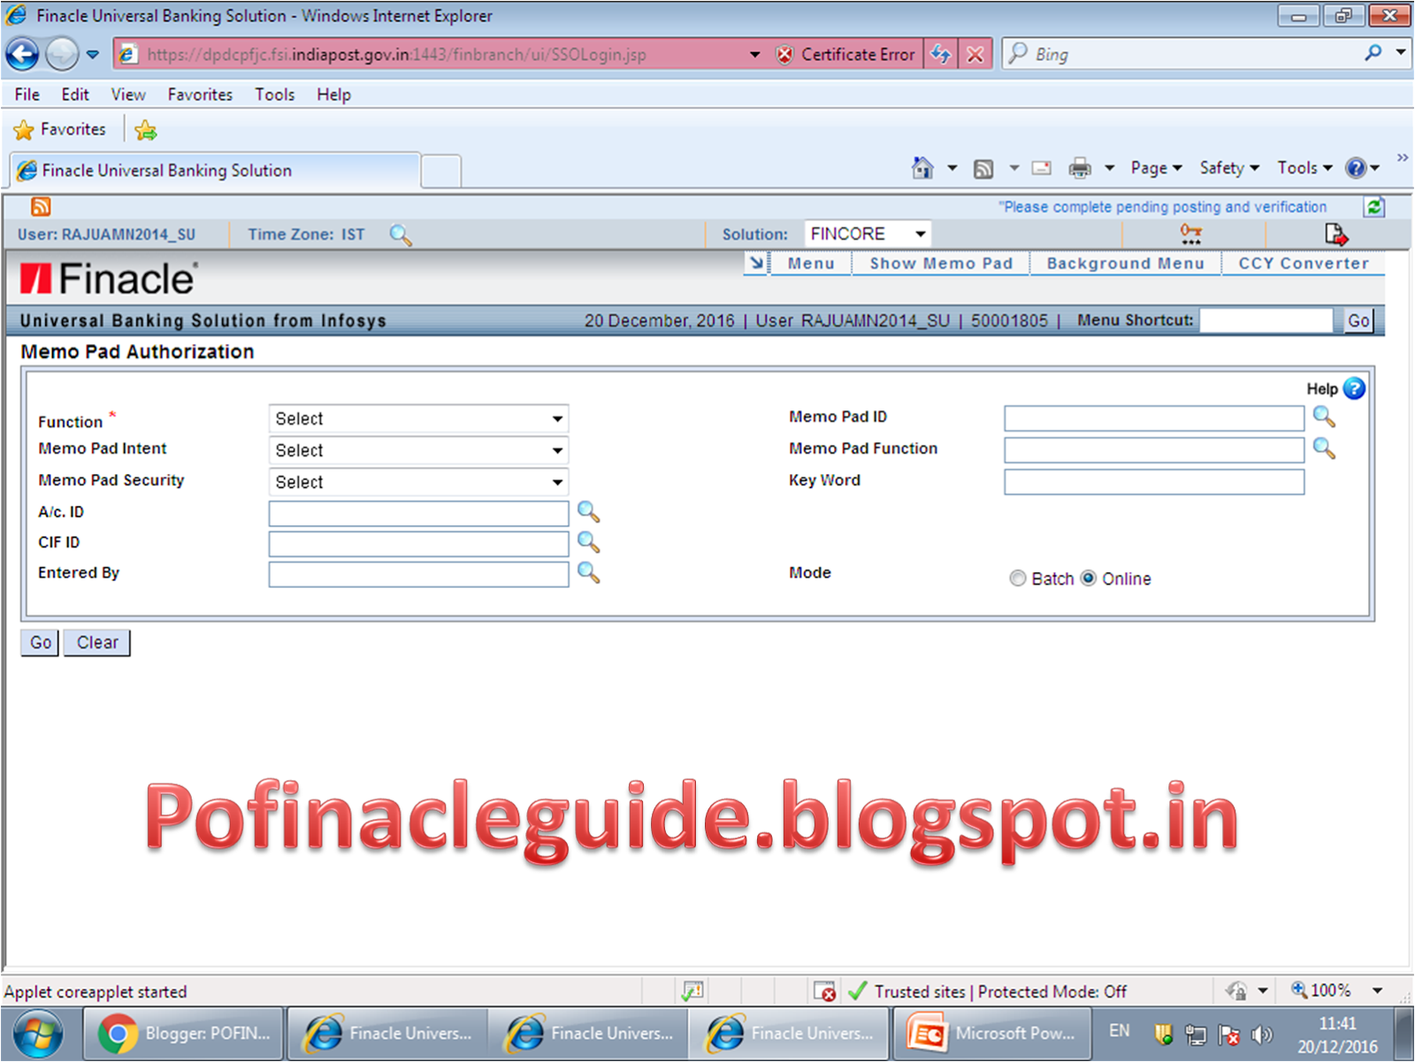Click the Key Word input field
This screenshot has height=1062, width=1415.
tap(1152, 482)
